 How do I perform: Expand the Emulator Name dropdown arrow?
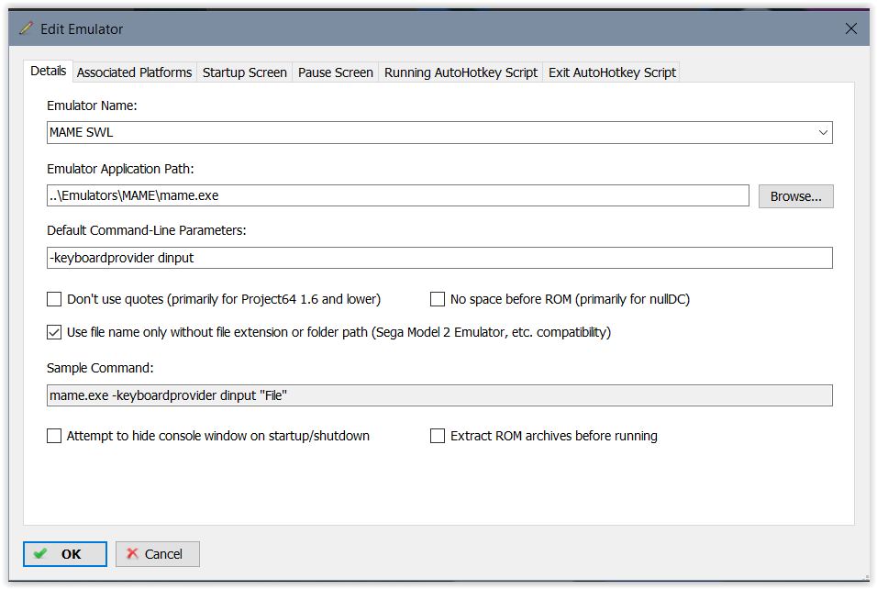(x=823, y=132)
